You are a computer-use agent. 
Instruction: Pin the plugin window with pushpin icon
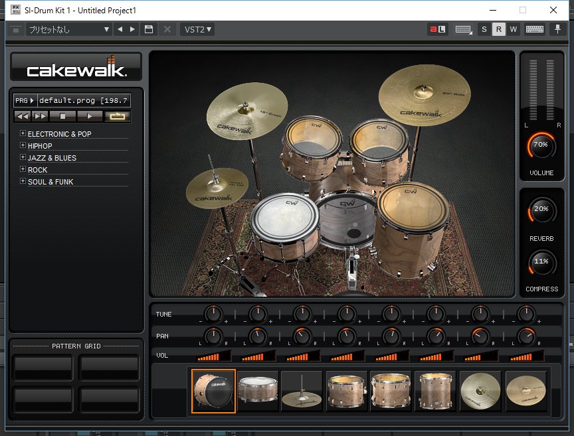557,29
